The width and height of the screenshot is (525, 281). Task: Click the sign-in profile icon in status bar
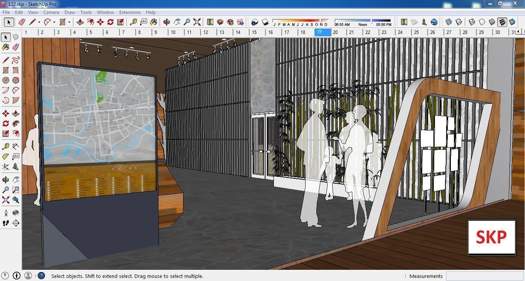click(28, 276)
